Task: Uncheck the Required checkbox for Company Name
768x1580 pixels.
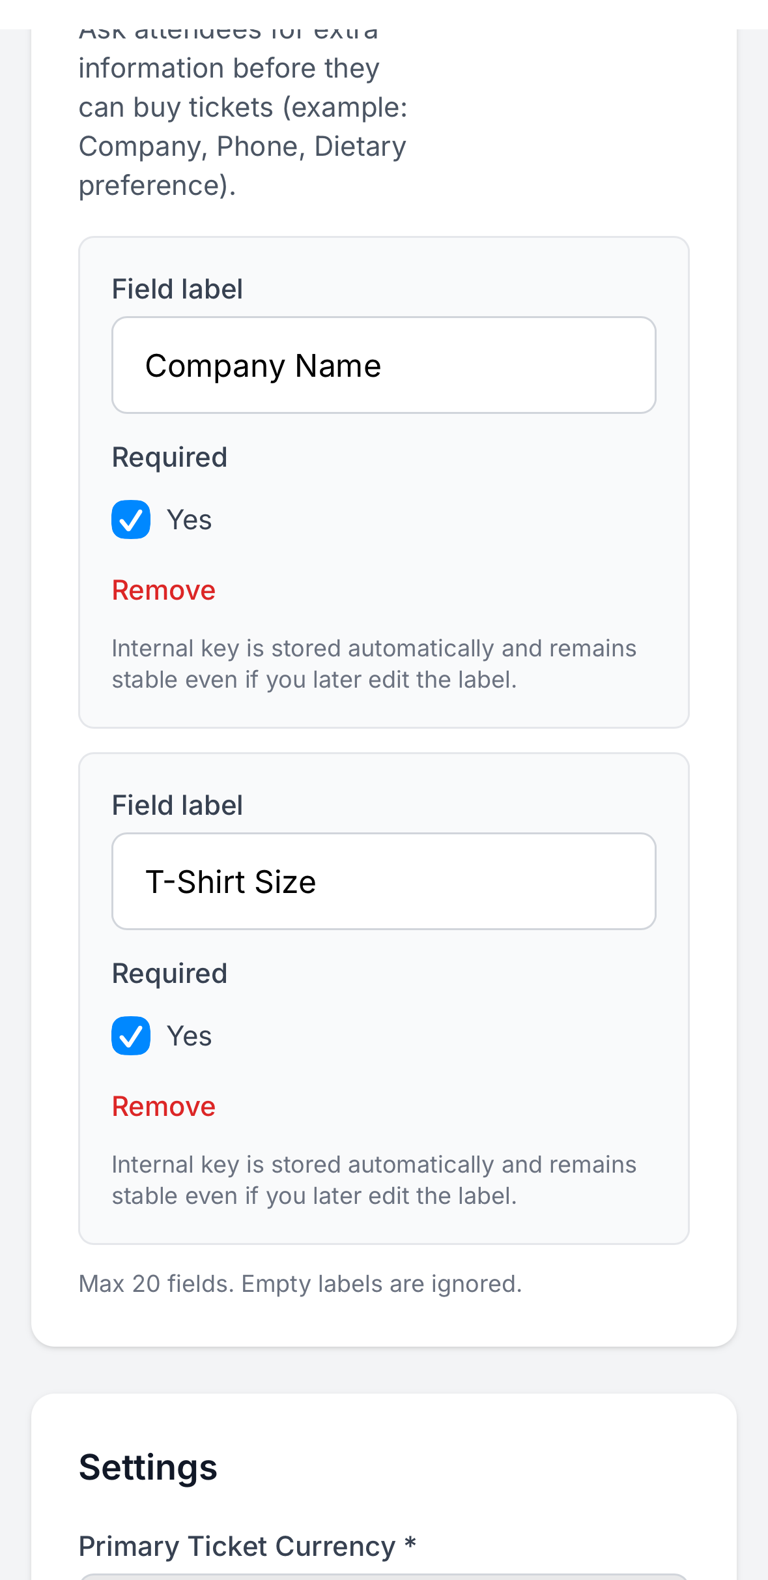Action: pyautogui.click(x=131, y=519)
